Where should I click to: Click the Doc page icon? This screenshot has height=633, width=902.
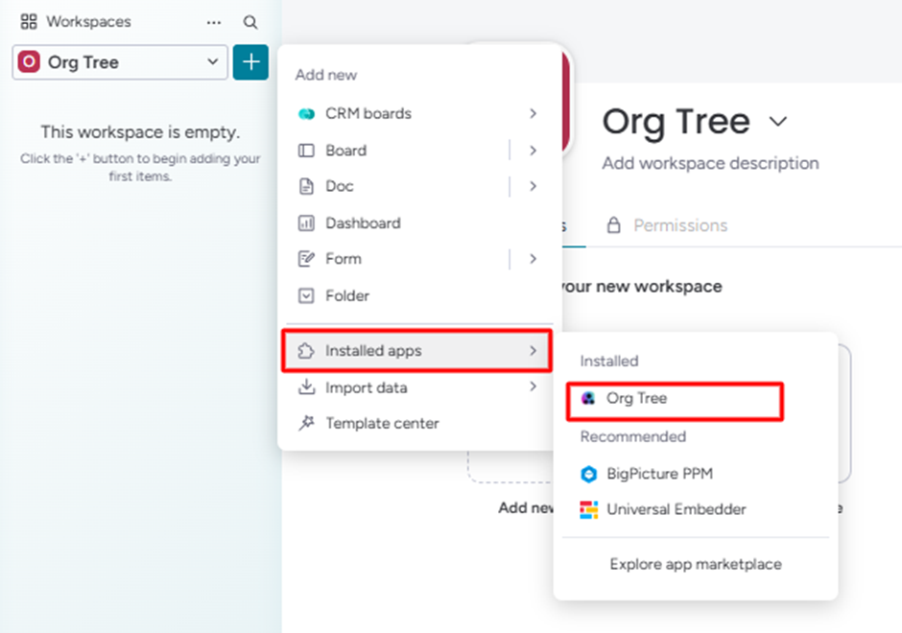(x=306, y=186)
